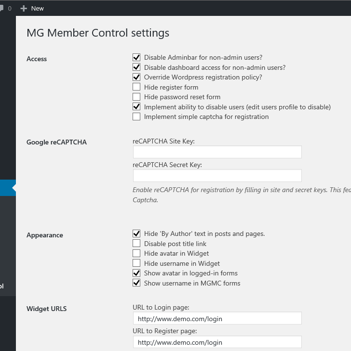The height and width of the screenshot is (351, 351).
Task: Click the plus icon beside New
Action: 24,9
